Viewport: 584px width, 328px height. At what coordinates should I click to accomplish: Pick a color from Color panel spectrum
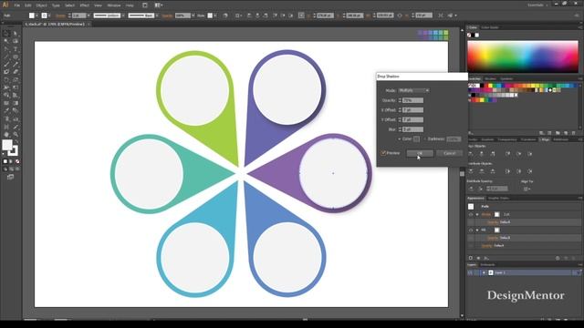pyautogui.click(x=523, y=56)
